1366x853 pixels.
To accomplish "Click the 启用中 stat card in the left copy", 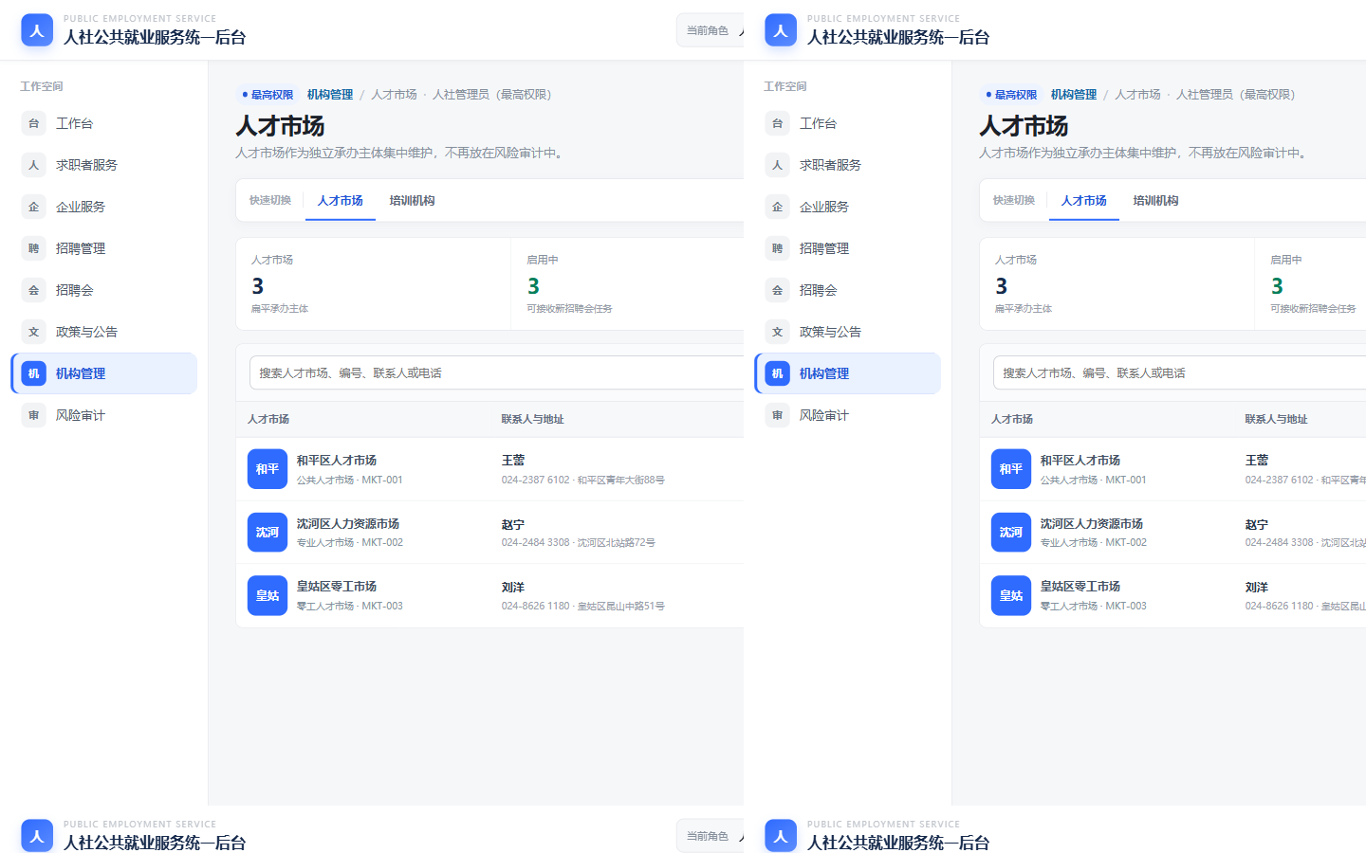I will click(x=628, y=284).
